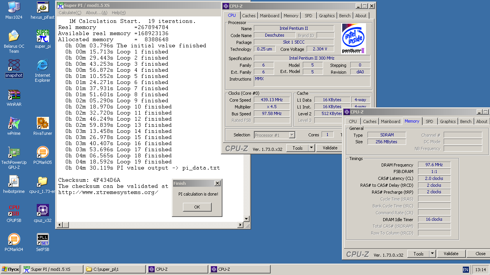Switch to the Caches tab in CPU window
This screenshot has height=275, width=490.
click(249, 16)
